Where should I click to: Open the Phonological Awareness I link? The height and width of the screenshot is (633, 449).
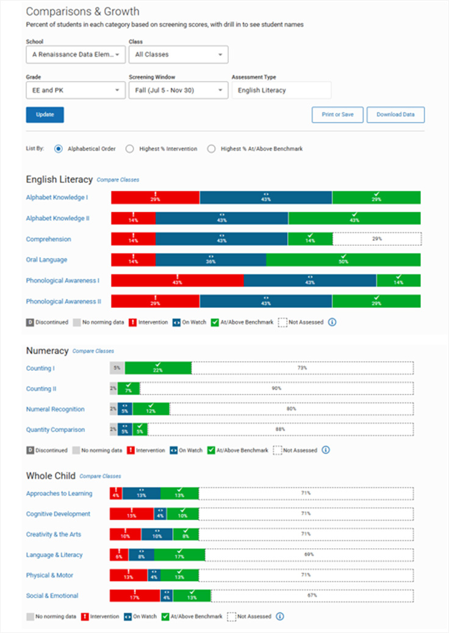tap(63, 281)
